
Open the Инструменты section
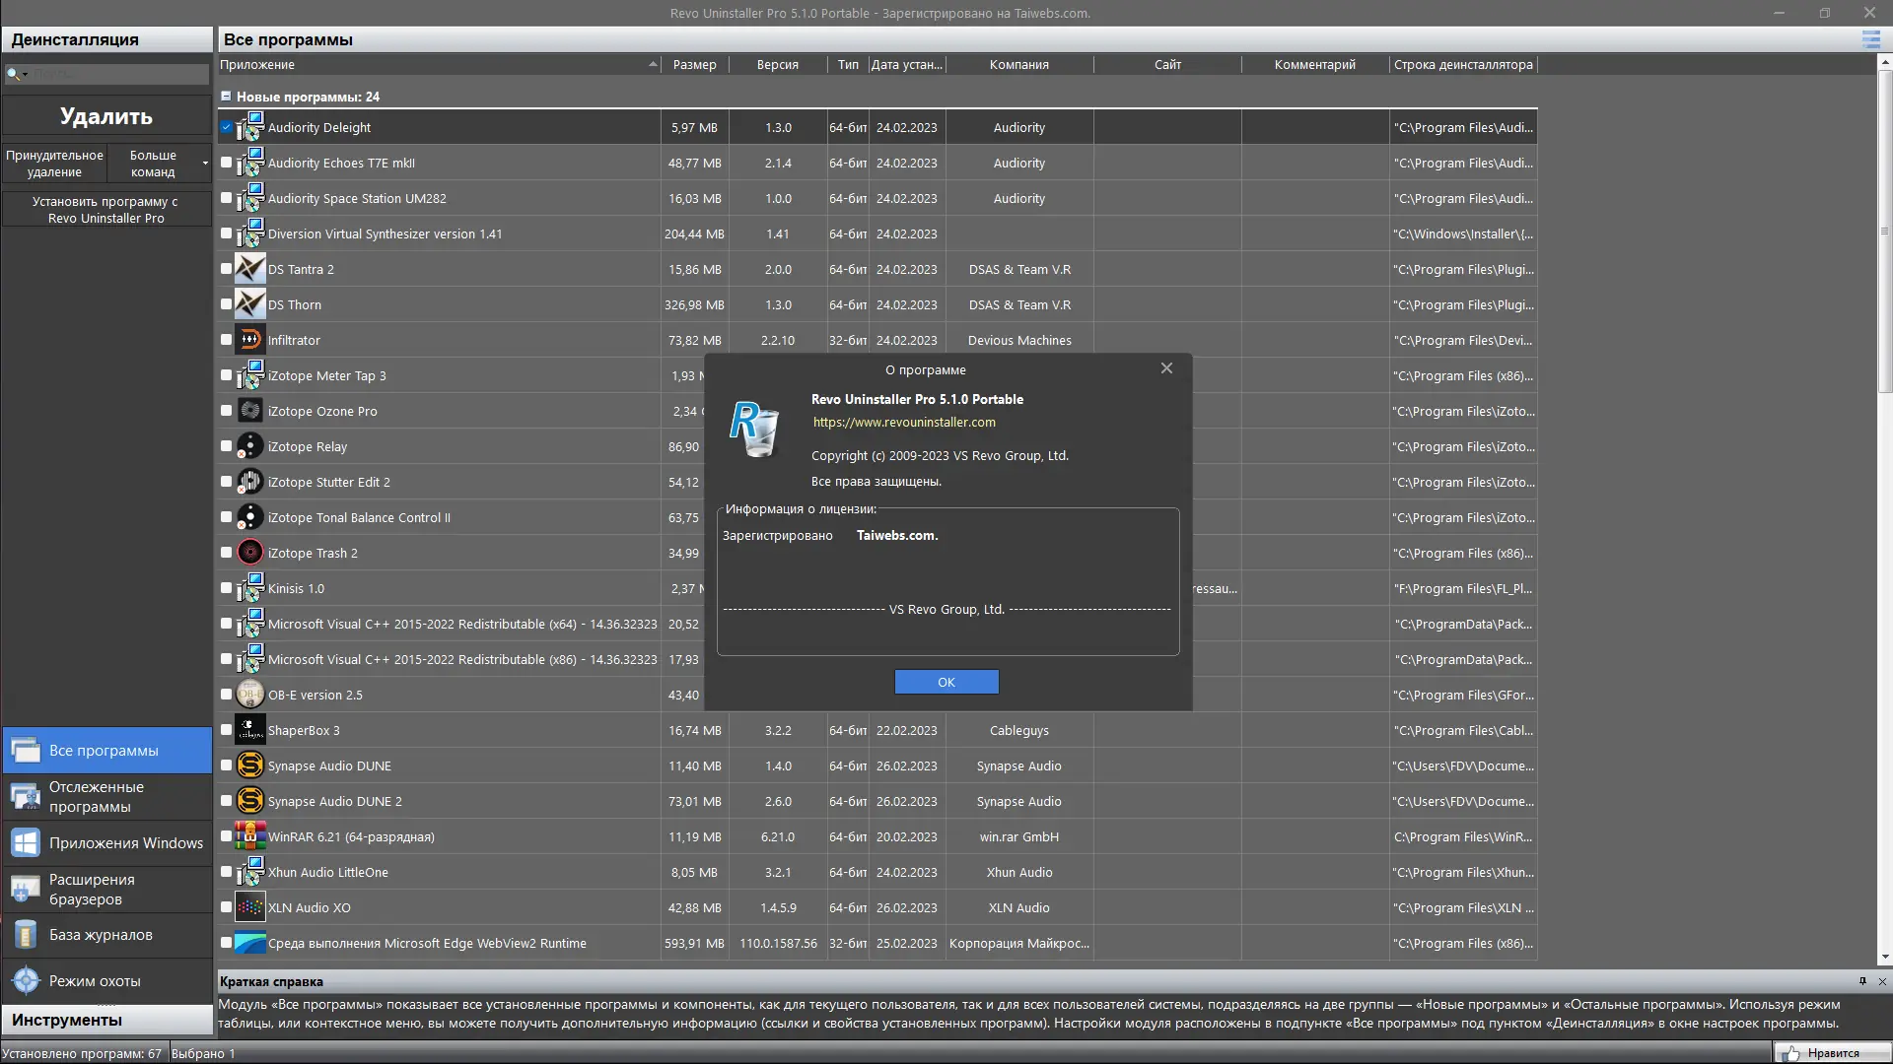pos(106,1020)
